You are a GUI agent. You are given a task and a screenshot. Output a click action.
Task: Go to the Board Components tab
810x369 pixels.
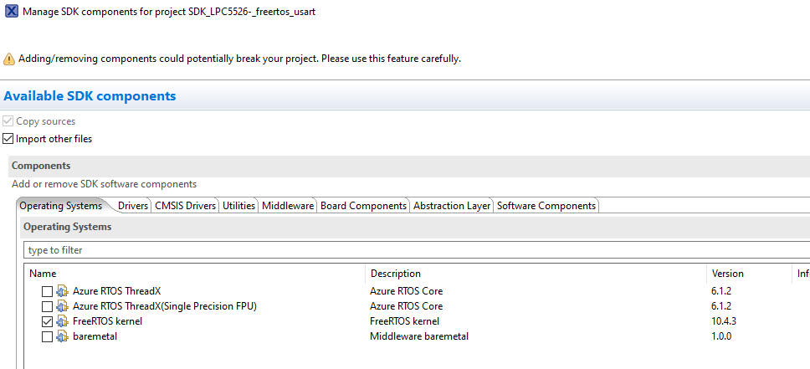pos(364,206)
